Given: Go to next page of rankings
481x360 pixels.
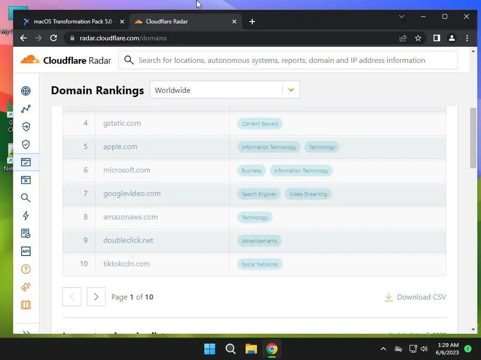Looking at the screenshot, I should [96, 297].
